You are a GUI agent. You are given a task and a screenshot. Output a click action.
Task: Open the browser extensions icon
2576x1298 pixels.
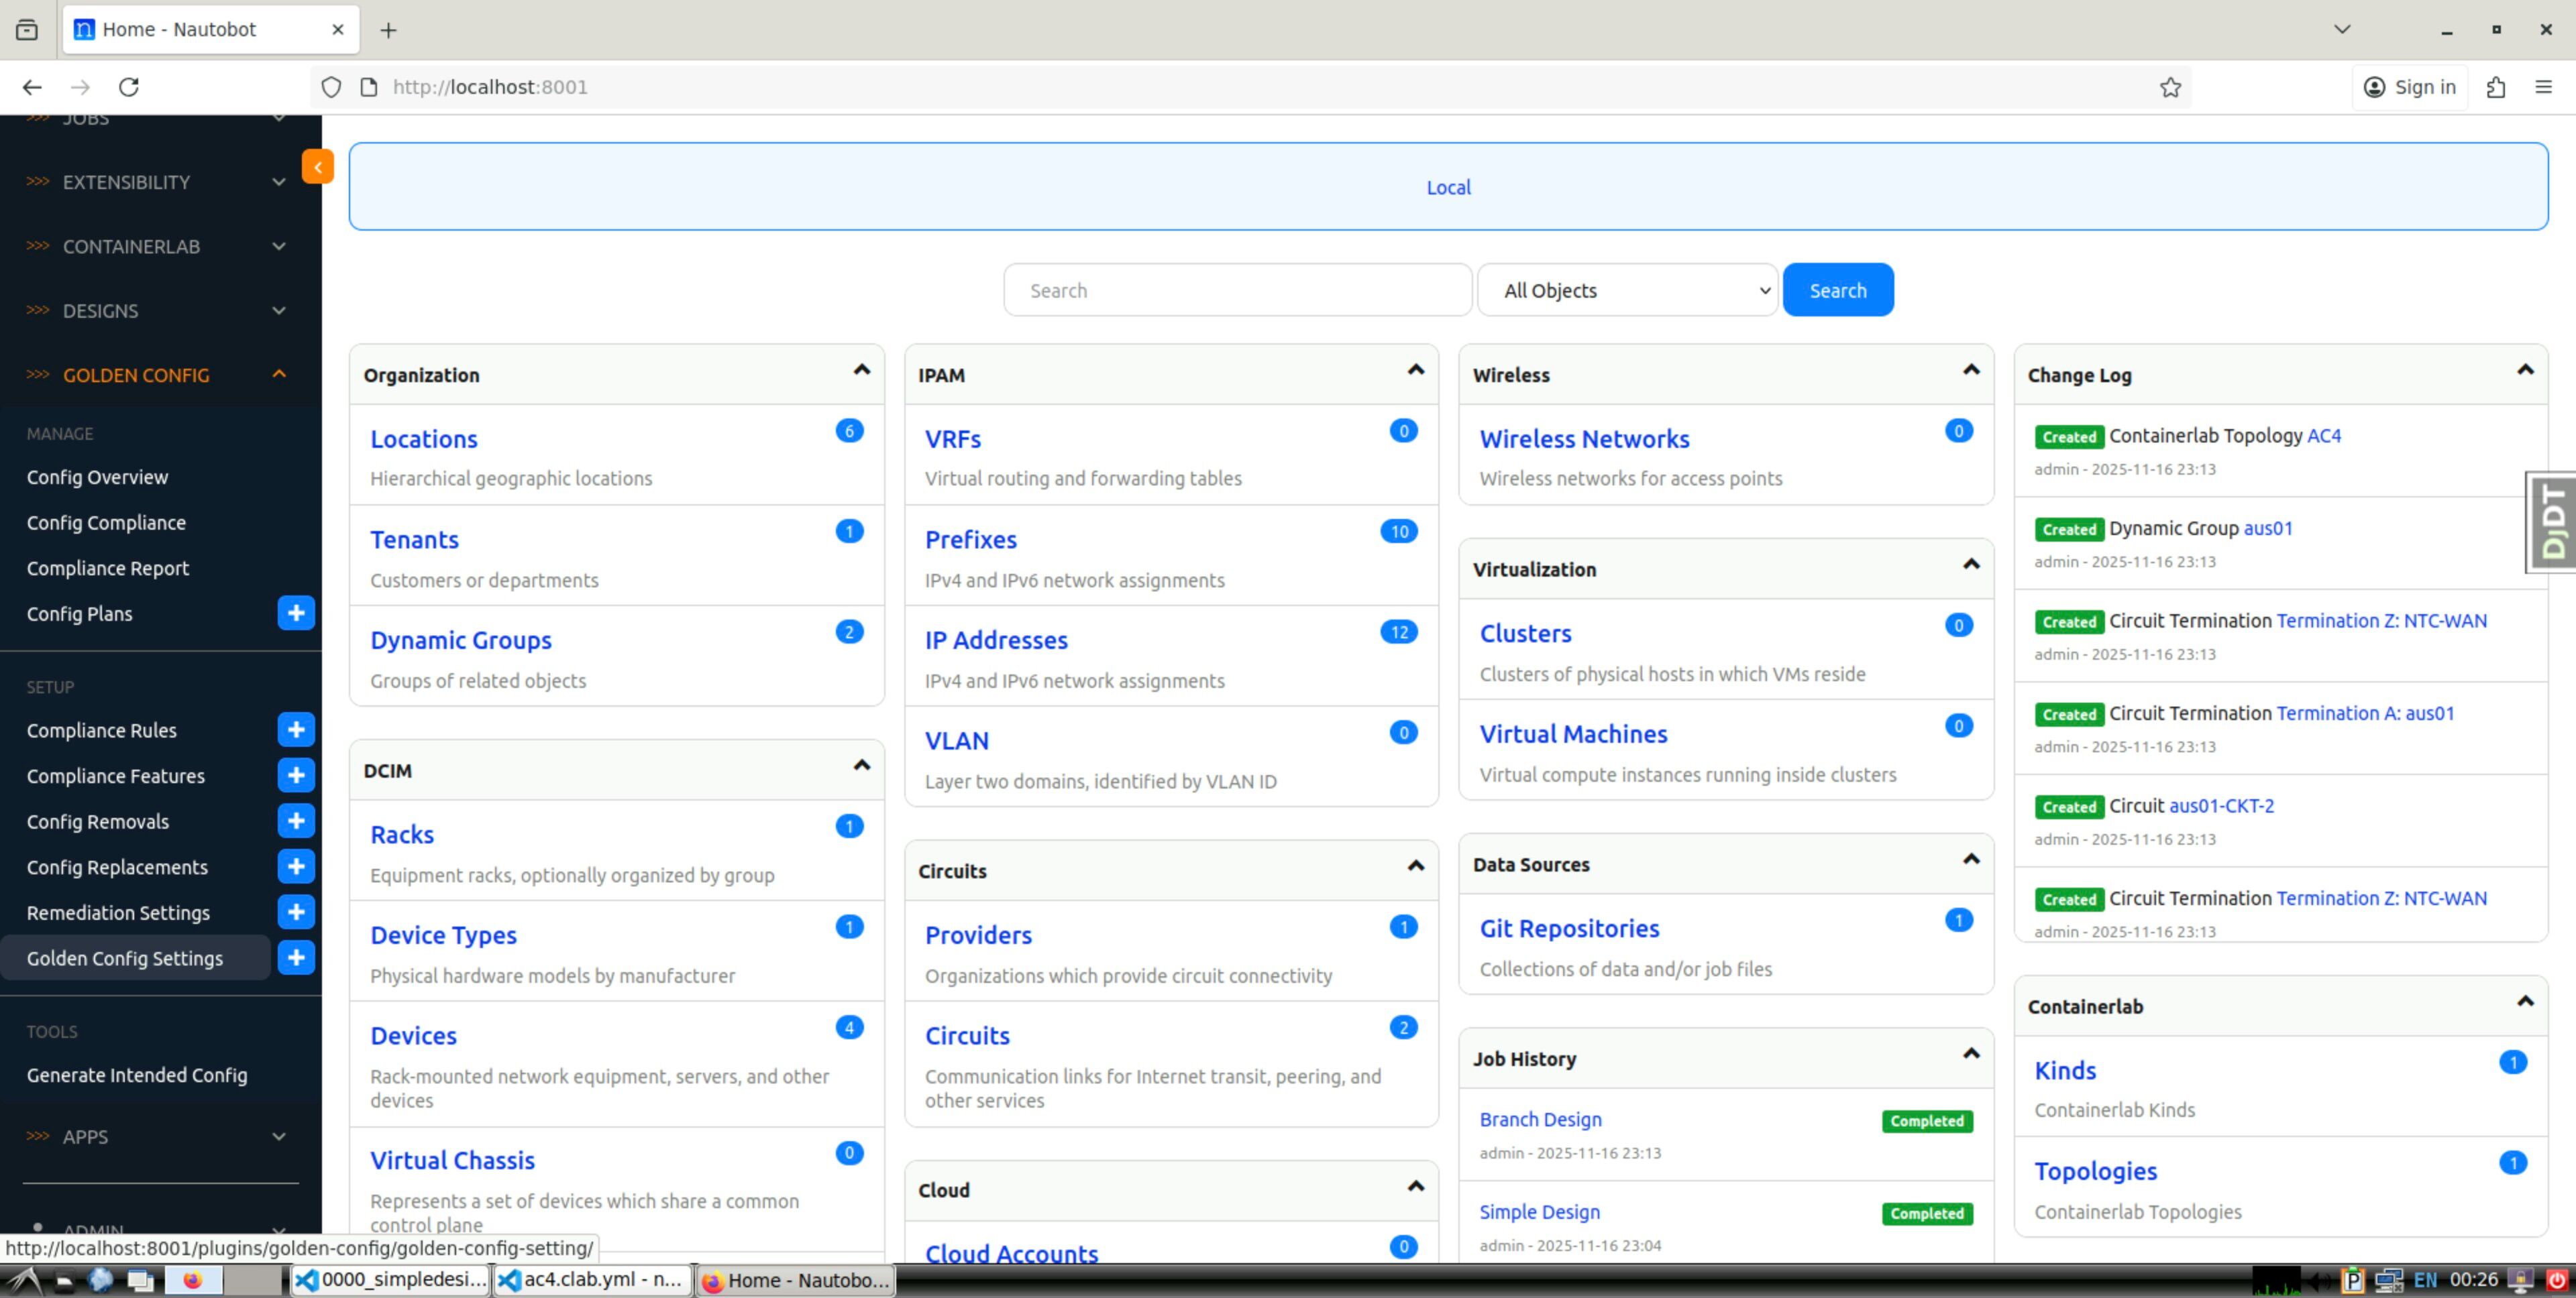click(x=2496, y=87)
